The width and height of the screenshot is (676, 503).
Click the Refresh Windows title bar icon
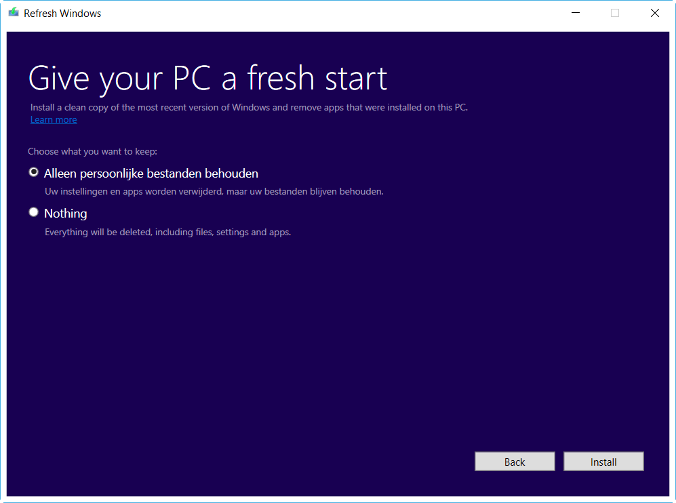click(x=14, y=12)
